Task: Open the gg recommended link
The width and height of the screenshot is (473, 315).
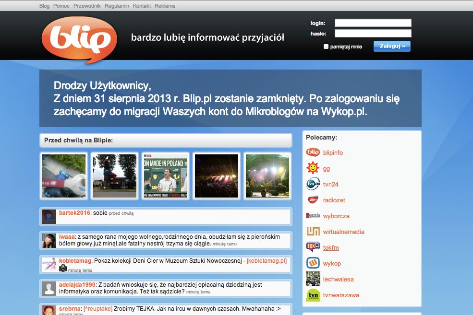Action: point(327,169)
